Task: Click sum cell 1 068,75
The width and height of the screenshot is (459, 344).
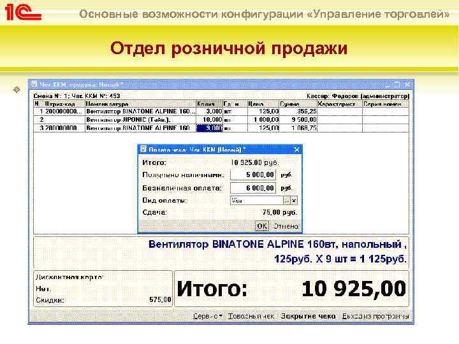Action: [x=298, y=128]
